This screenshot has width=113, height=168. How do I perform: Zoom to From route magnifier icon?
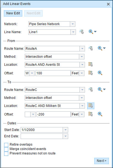pyautogui.click(x=100, y=48)
